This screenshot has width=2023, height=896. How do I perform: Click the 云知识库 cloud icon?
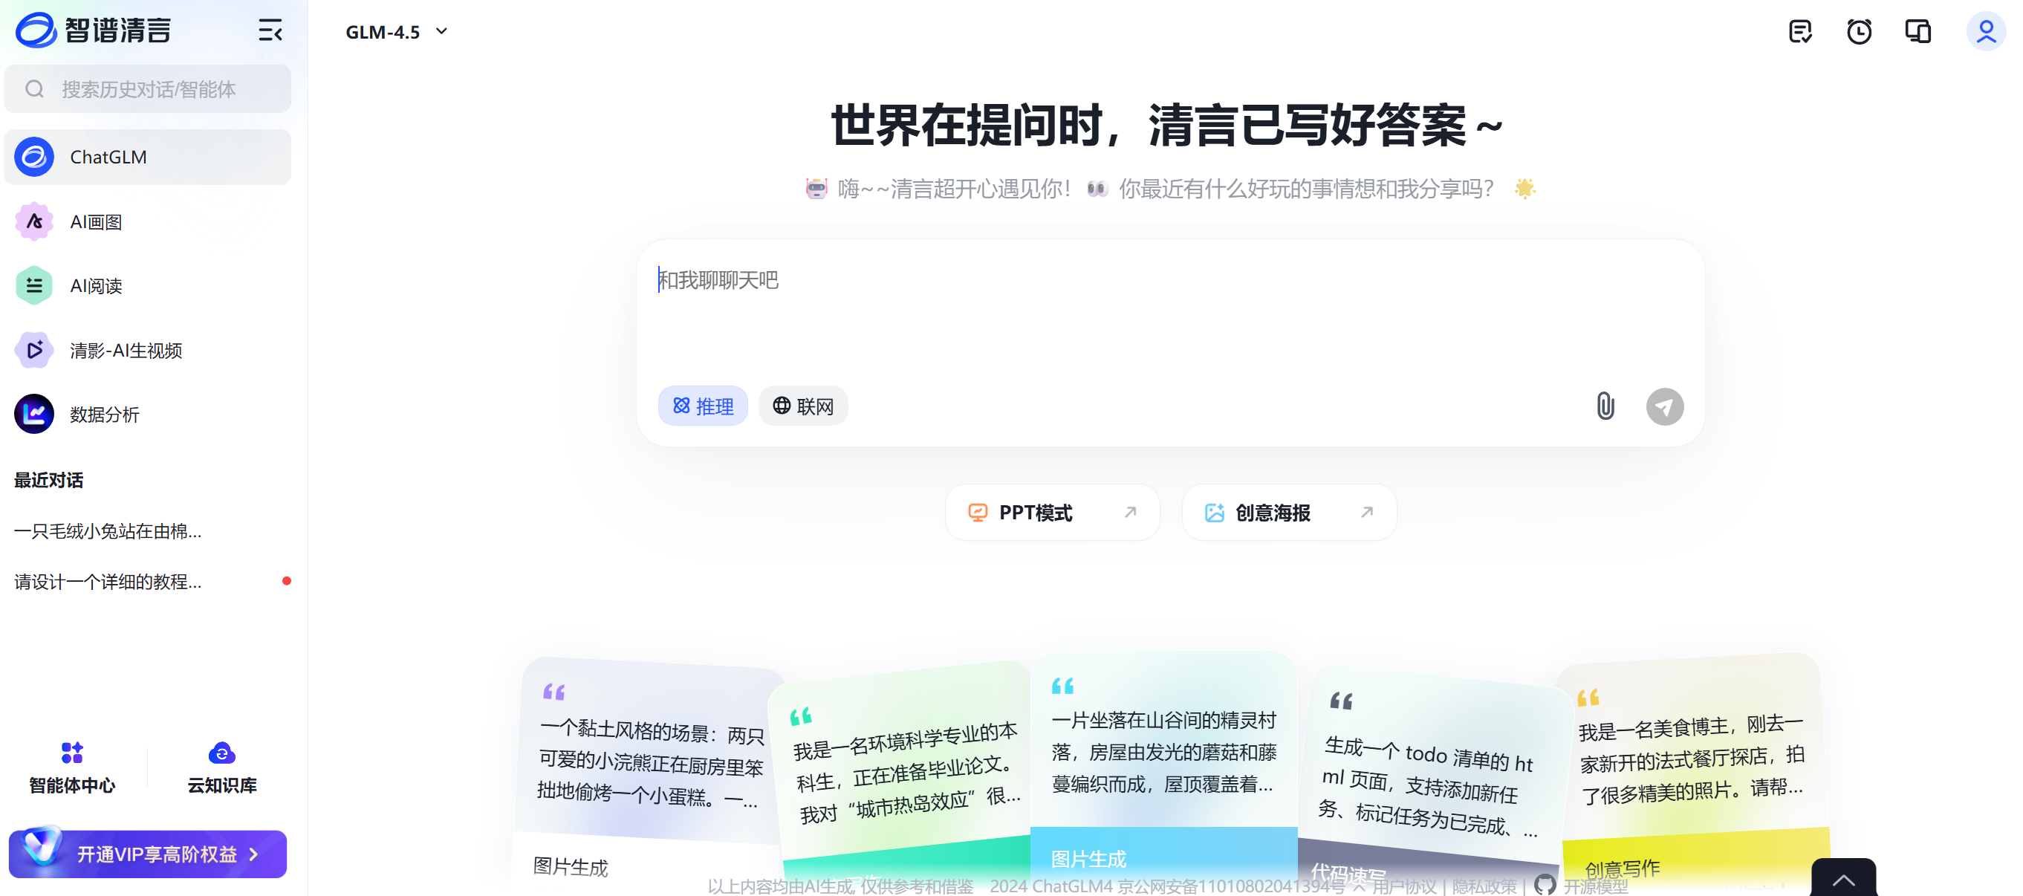pyautogui.click(x=222, y=753)
